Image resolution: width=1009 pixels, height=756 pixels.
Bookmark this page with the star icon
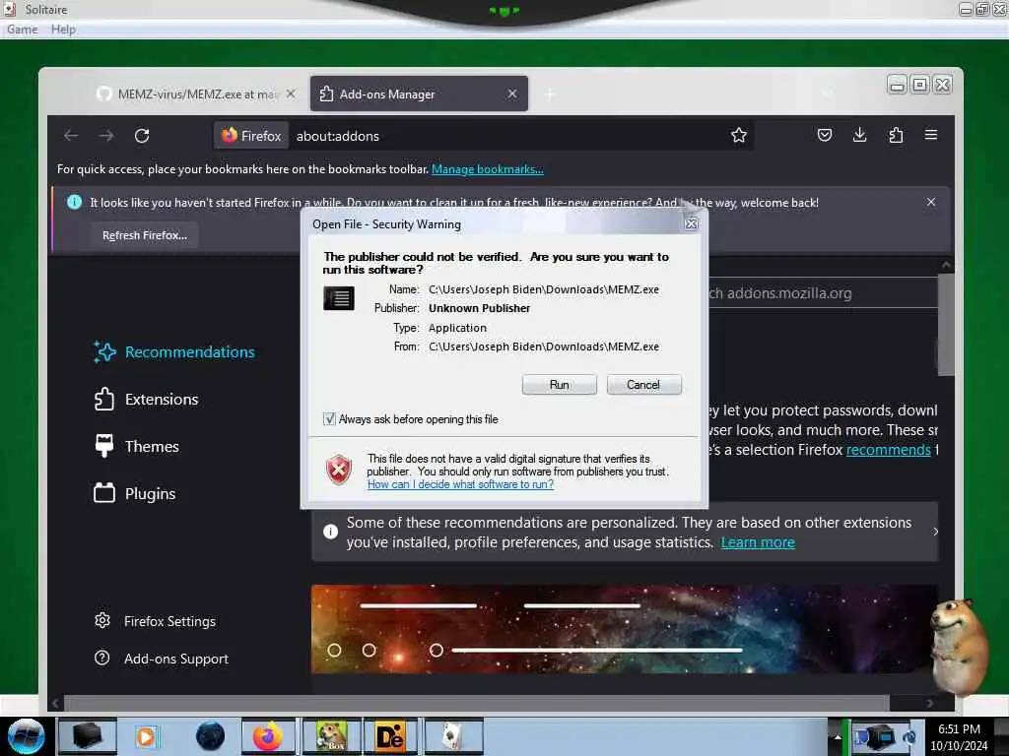[739, 135]
